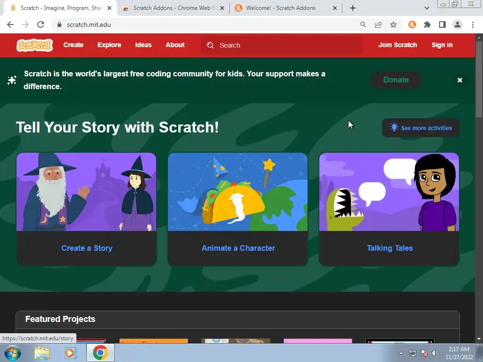Click the Action Center flag tray icon
The image size is (483, 362).
[x=424, y=353]
